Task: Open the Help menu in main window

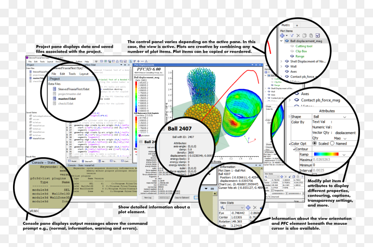Action: tap(87, 62)
